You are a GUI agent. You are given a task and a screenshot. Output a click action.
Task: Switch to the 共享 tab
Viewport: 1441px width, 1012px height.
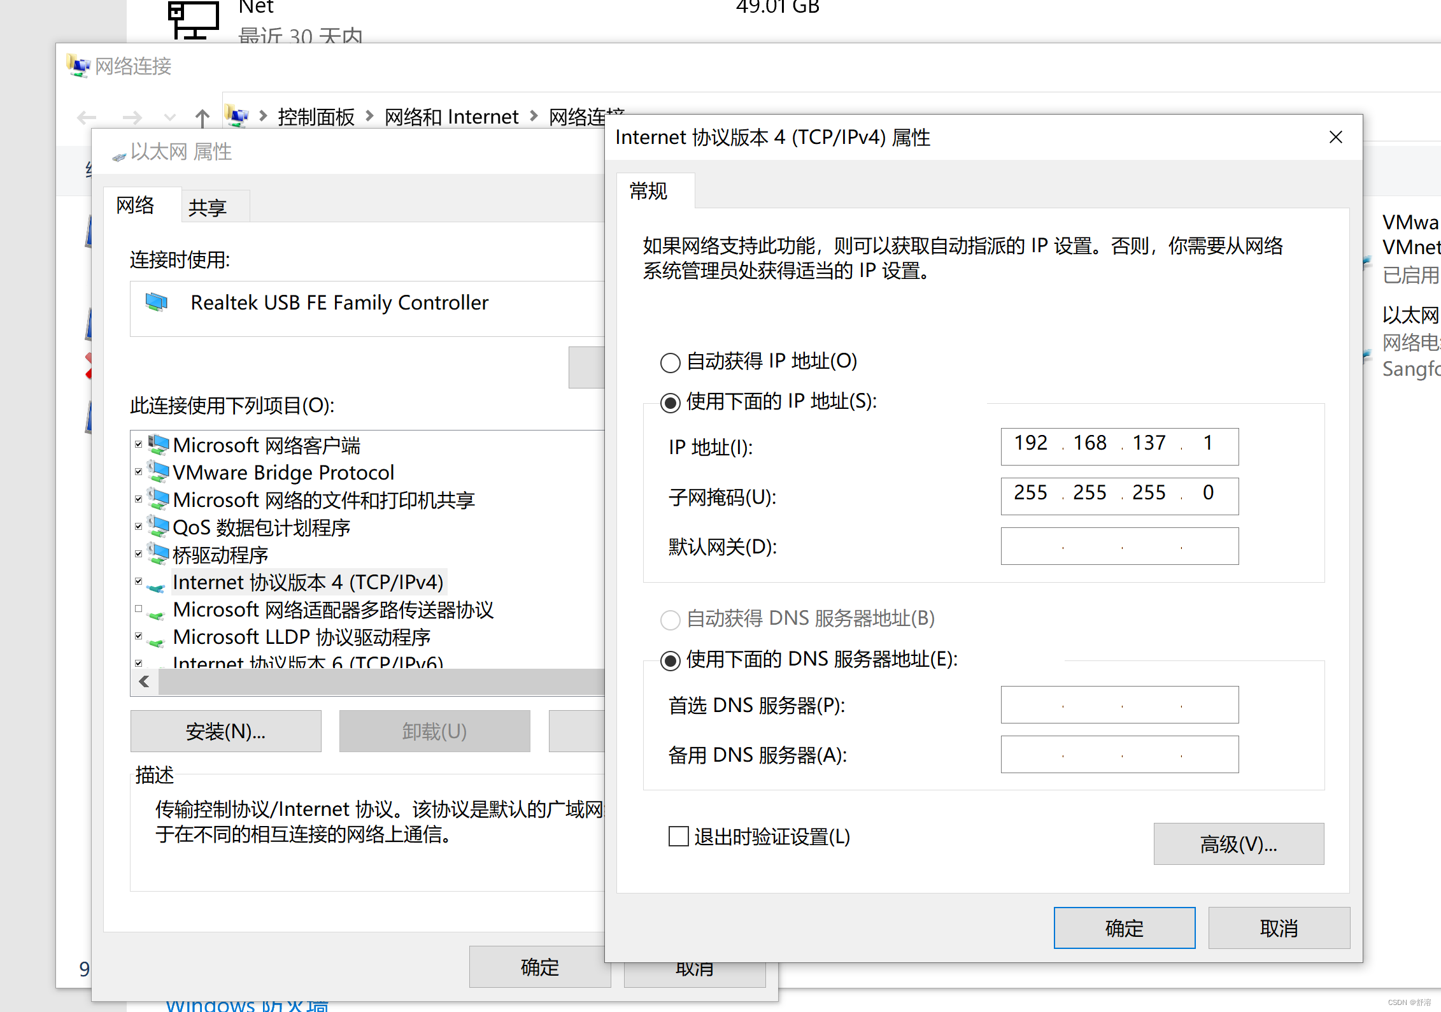[208, 208]
